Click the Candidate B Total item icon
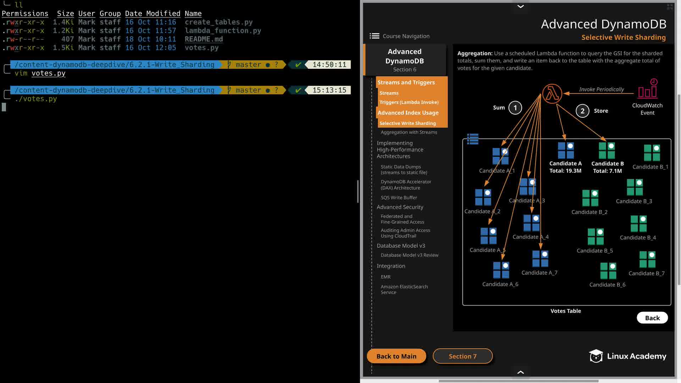681x383 pixels. point(607,150)
